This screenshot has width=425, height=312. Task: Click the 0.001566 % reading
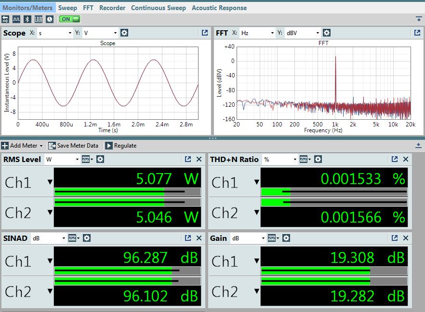[363, 217]
